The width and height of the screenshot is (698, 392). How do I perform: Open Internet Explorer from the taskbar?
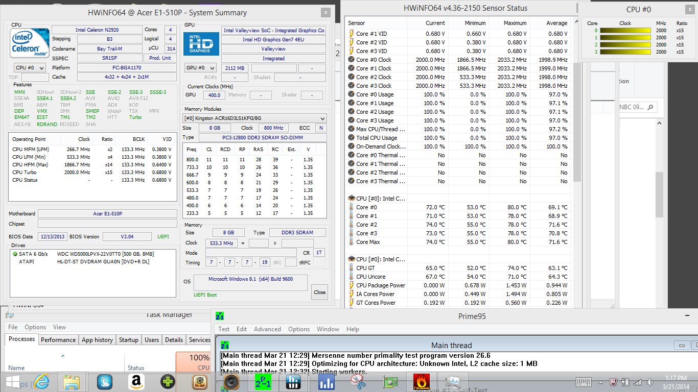pos(41,382)
